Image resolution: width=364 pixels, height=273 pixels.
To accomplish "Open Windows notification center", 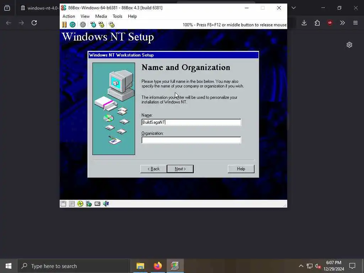I will 352,266.
